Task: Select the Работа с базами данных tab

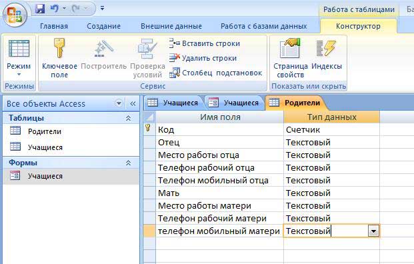Action: click(264, 26)
